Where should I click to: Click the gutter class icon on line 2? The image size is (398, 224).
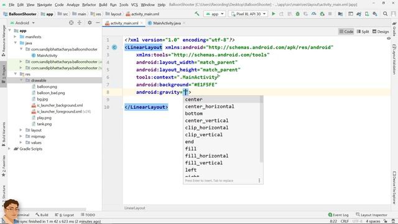click(x=114, y=47)
